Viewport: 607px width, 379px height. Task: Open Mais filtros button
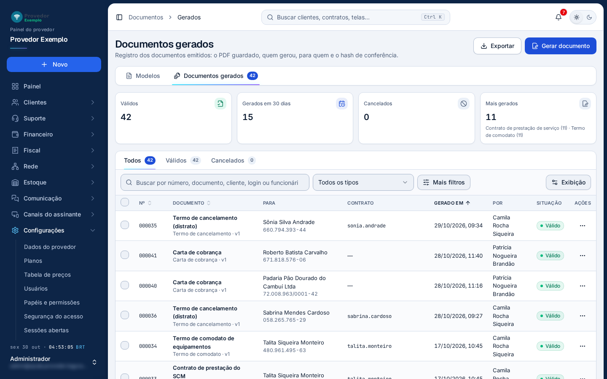click(x=444, y=182)
